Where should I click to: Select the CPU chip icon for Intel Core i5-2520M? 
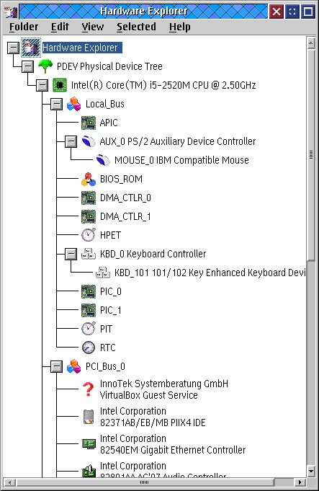(60, 85)
